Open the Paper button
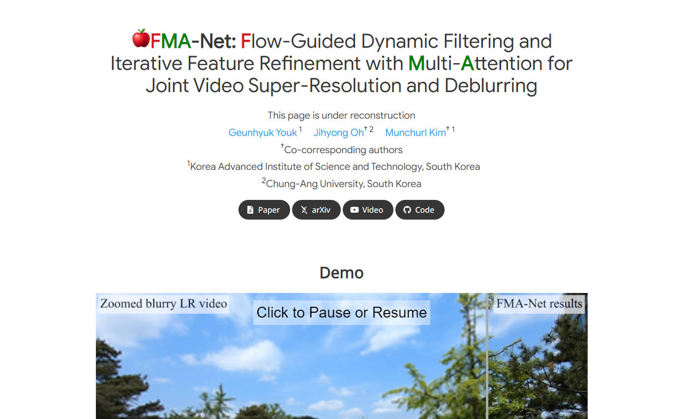This screenshot has width=687, height=419. [x=264, y=210]
